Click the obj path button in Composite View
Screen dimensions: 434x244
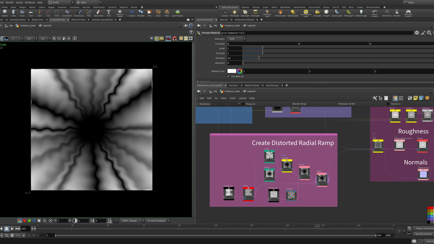click(x=9, y=26)
